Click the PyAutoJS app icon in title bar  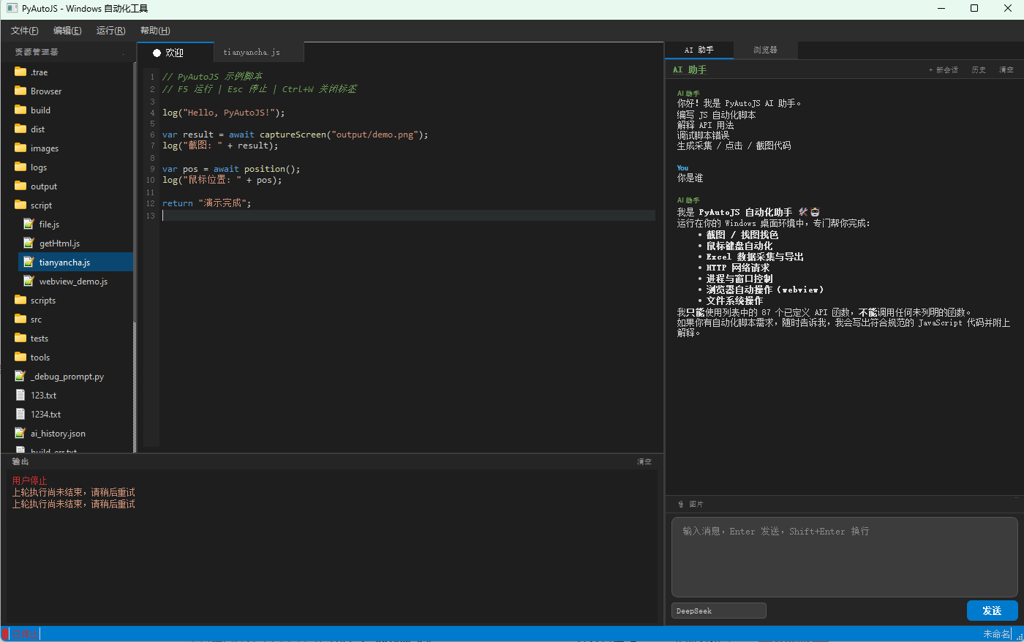12,9
